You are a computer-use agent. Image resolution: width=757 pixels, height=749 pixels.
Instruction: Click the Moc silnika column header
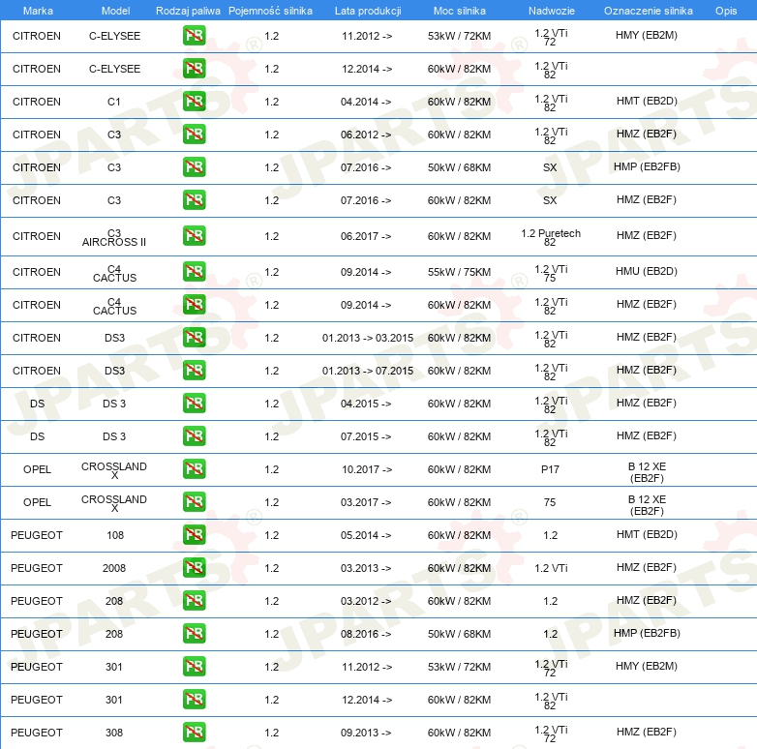click(459, 11)
